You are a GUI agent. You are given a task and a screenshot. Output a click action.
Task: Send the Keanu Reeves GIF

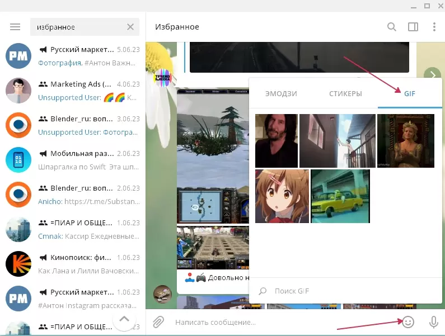277,141
